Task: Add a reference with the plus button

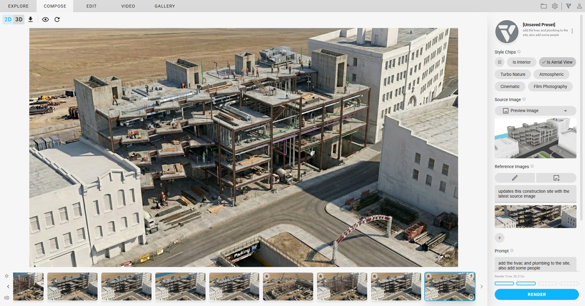Action: point(499,238)
